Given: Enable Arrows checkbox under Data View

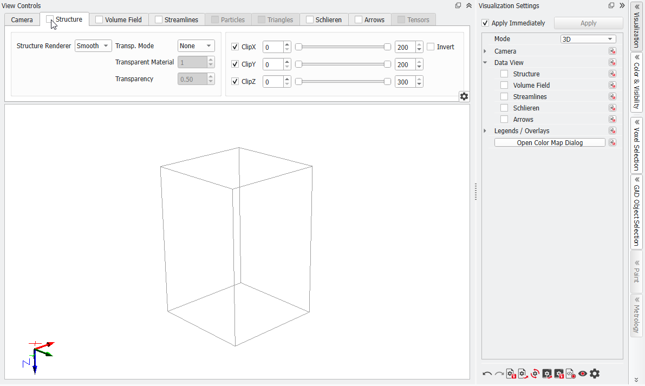Looking at the screenshot, I should [504, 119].
